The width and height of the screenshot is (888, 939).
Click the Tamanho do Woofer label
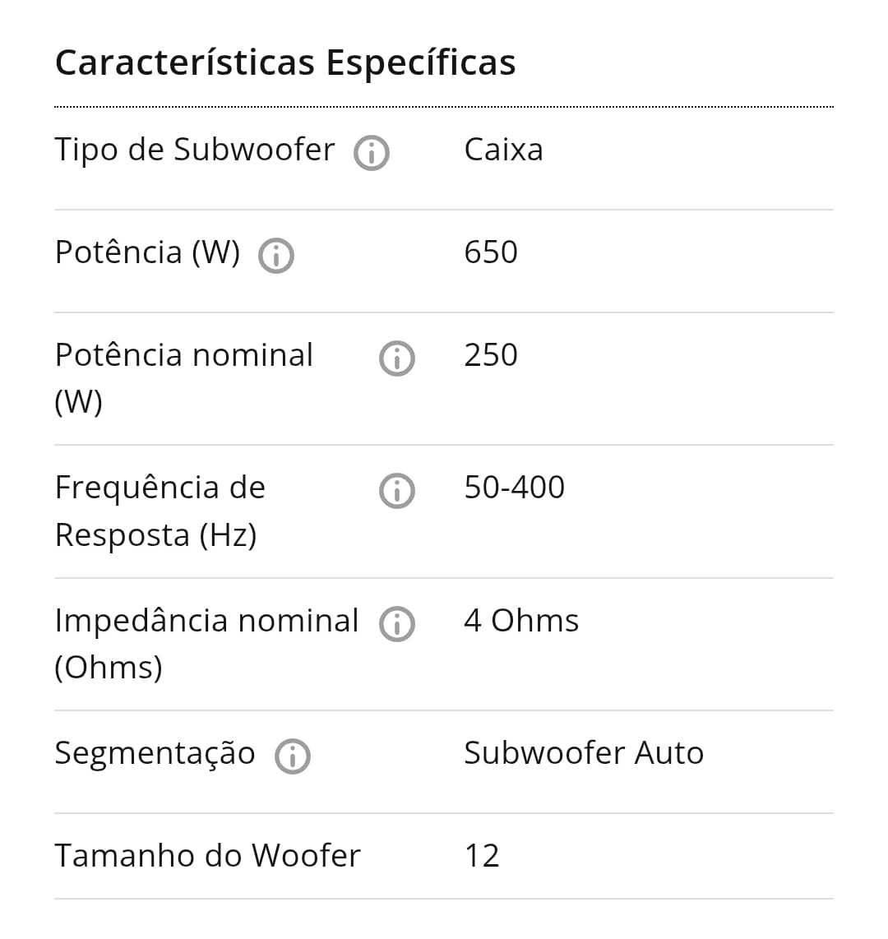pos(208,855)
